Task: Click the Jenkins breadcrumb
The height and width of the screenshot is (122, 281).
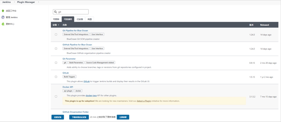Action: [6, 2]
